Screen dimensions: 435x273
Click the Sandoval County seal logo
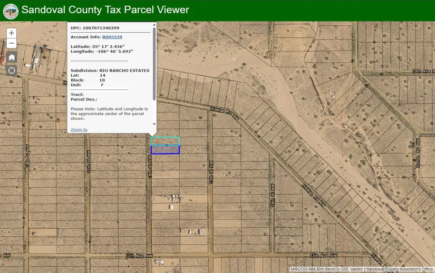click(11, 11)
